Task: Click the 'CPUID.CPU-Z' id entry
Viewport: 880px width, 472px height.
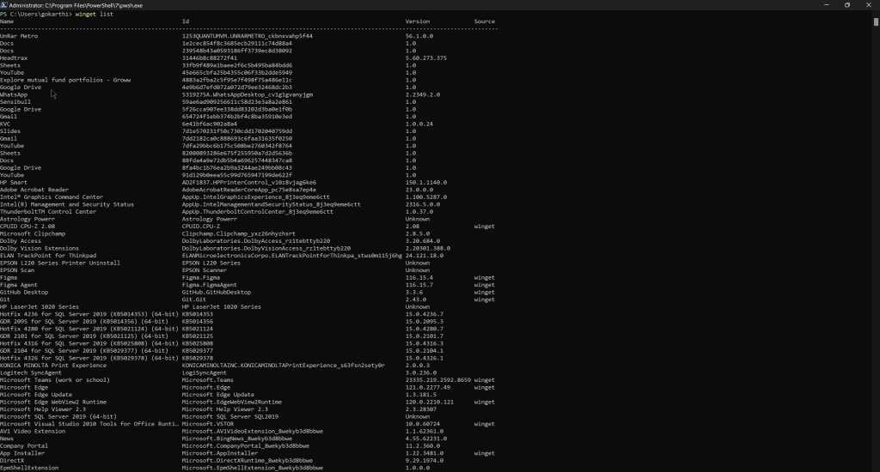Action: [x=201, y=226]
